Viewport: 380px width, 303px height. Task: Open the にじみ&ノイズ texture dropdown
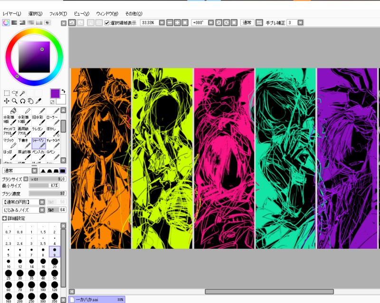pyautogui.click(x=42, y=210)
